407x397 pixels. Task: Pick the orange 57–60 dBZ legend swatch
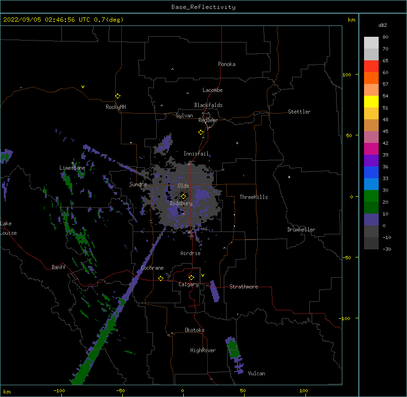[x=371, y=78]
